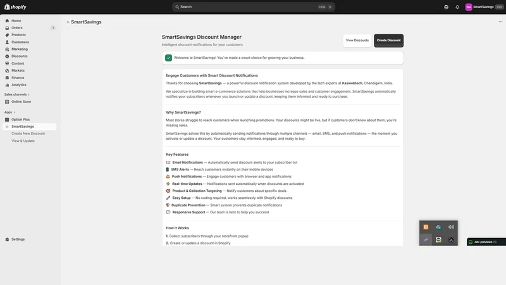The width and height of the screenshot is (506, 285).
Task: Expand the Apps section chevron
Action: [x=14, y=113]
